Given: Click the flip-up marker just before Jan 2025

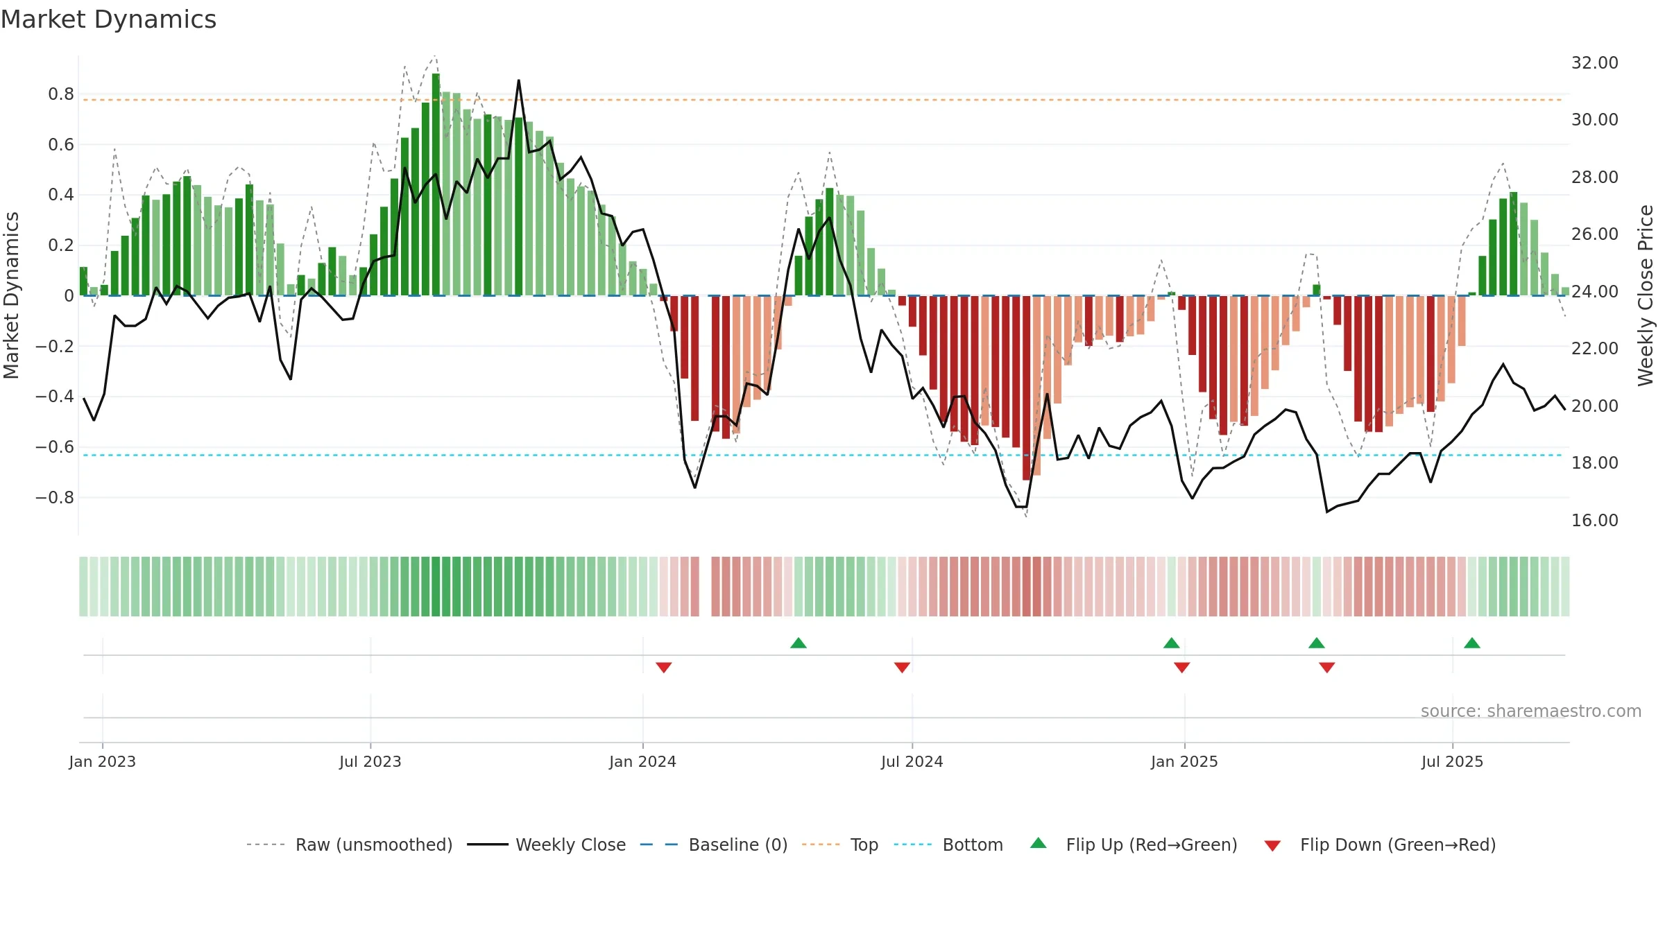Looking at the screenshot, I should point(1172,643).
